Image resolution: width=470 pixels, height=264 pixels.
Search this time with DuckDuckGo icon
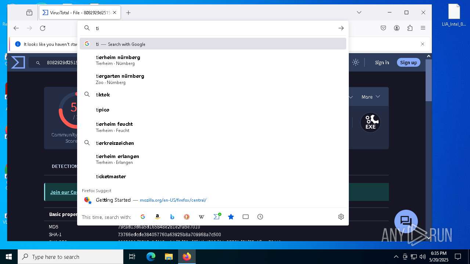coord(187,217)
